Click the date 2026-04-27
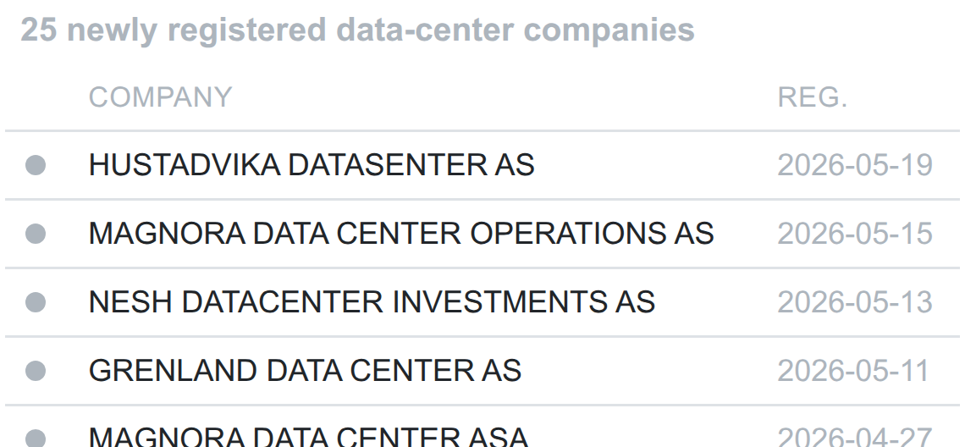The image size is (965, 447). 856,437
